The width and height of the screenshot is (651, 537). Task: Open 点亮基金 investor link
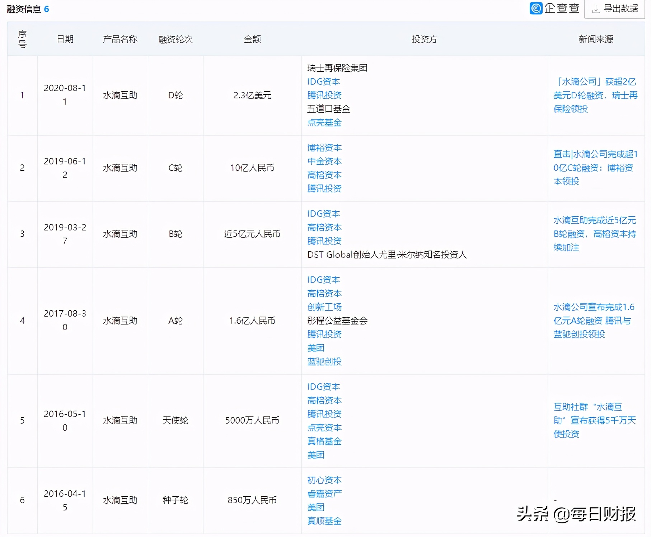(x=324, y=122)
